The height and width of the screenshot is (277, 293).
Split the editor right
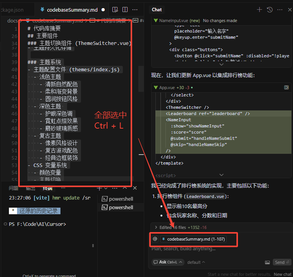pyautogui.click(x=125, y=10)
